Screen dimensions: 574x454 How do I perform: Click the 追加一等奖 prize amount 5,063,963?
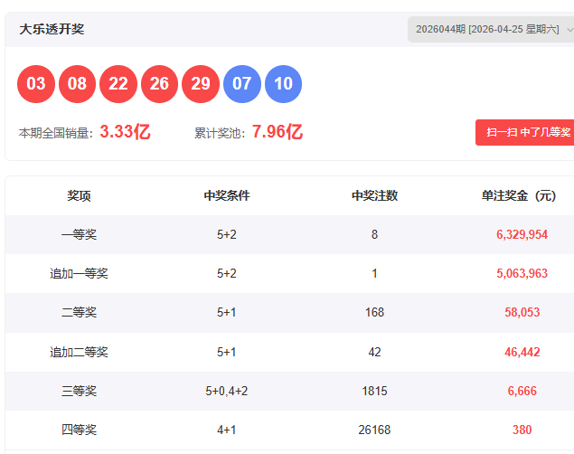click(x=522, y=273)
